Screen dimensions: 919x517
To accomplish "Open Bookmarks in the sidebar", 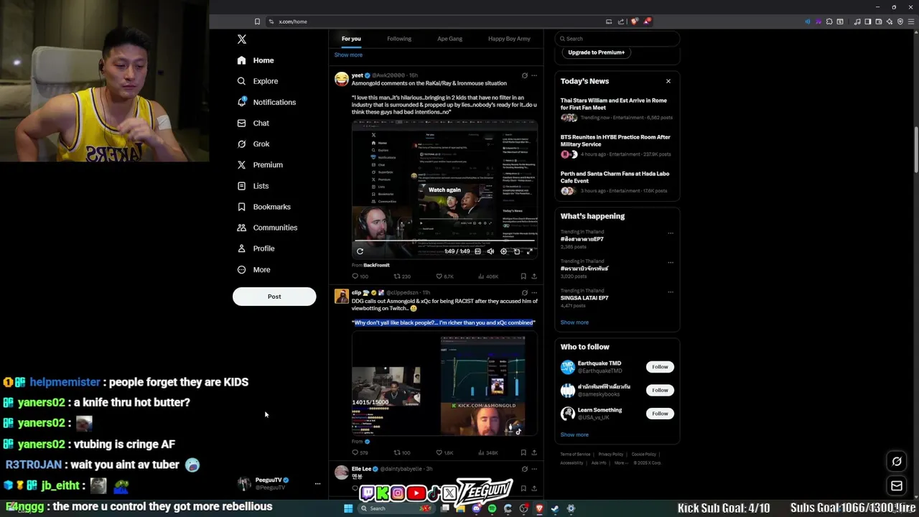I will point(263,207).
